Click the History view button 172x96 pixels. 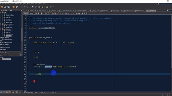(31, 13)
